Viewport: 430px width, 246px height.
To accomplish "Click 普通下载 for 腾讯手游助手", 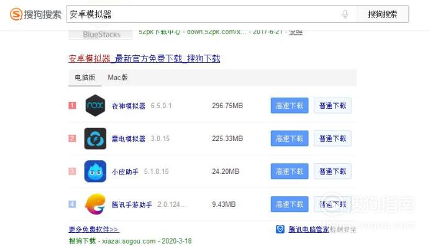I will tap(332, 204).
